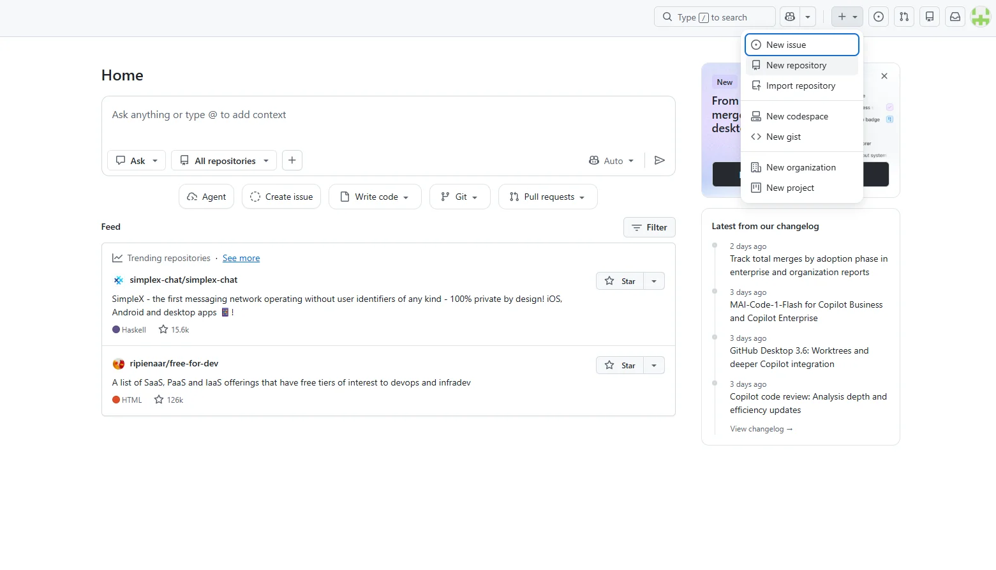The width and height of the screenshot is (996, 570).
Task: Star the simplex-chat repository
Action: [x=620, y=281]
